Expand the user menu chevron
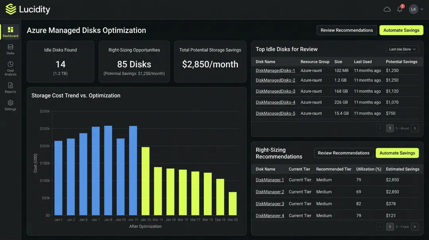The image size is (429, 240). (x=422, y=9)
